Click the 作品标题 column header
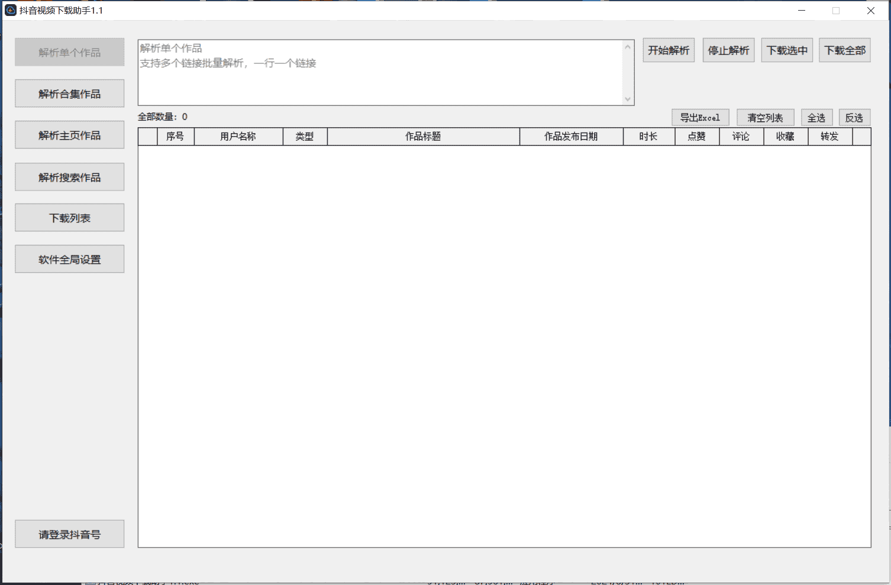891x585 pixels. 424,136
